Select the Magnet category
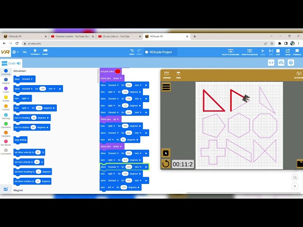This screenshot has width=303, height=227. point(6,81)
